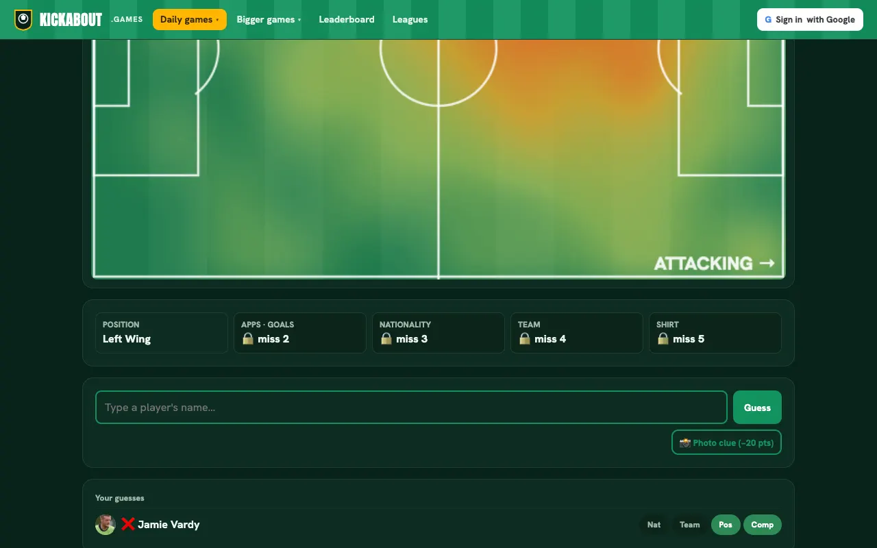
Task: Click the lock icon in Shirt card
Action: (663, 338)
